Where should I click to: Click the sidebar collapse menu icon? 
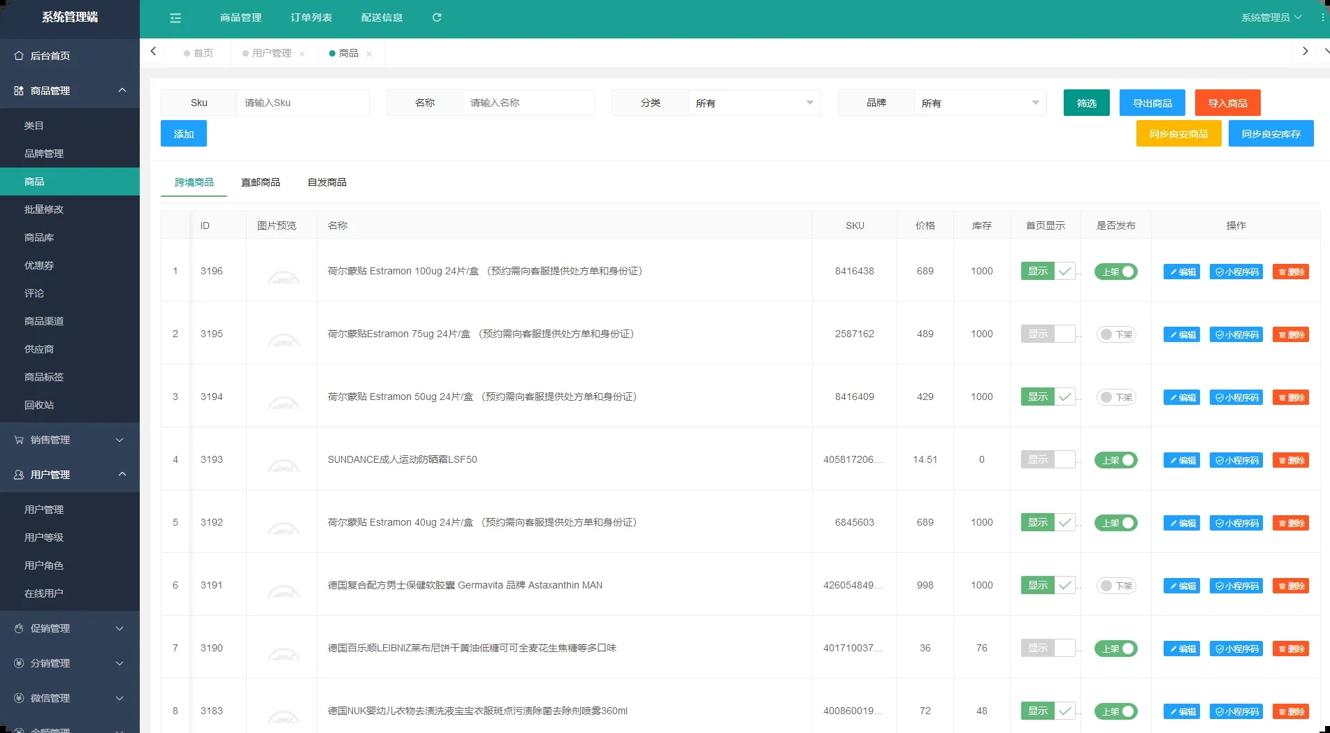point(175,18)
